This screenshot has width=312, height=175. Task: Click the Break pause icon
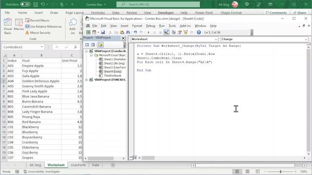click(154, 32)
